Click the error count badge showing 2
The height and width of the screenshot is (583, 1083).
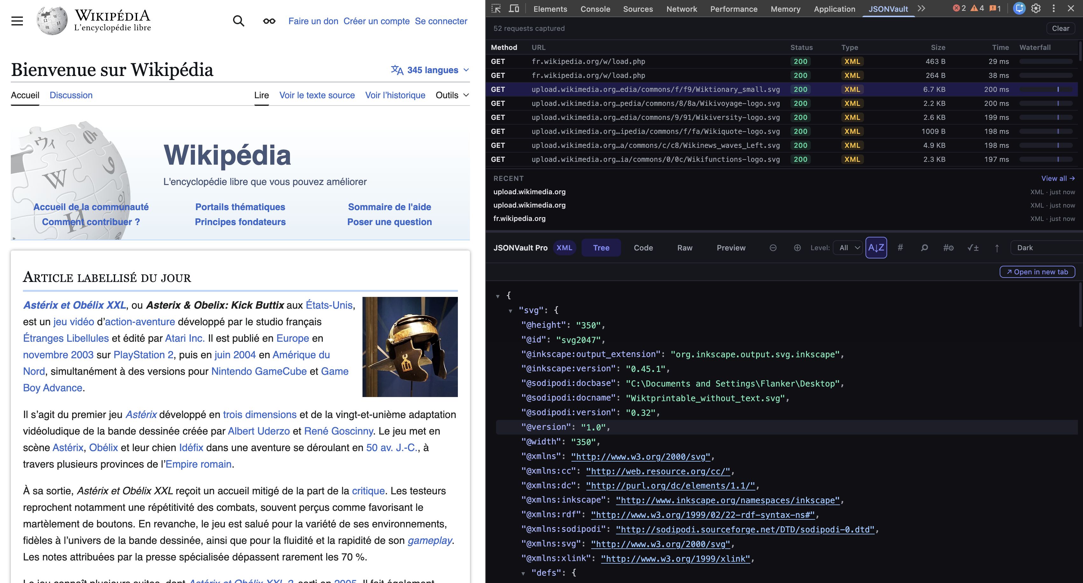click(959, 8)
